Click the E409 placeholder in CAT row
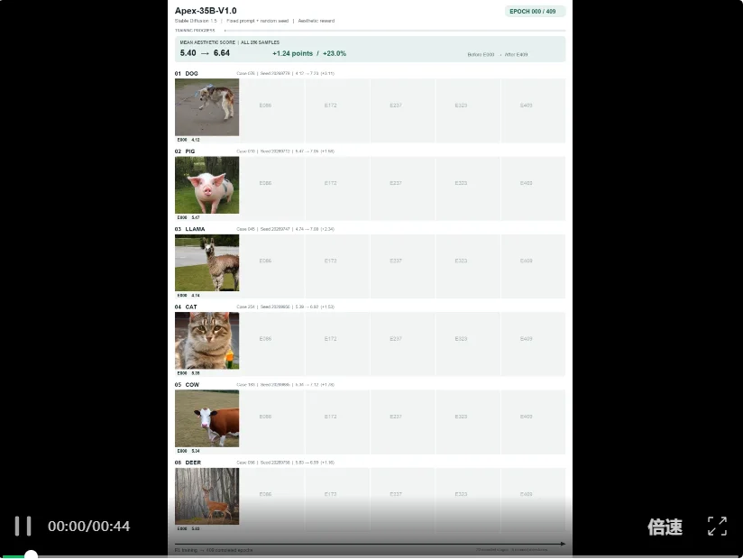This screenshot has width=743, height=559. tap(533, 344)
